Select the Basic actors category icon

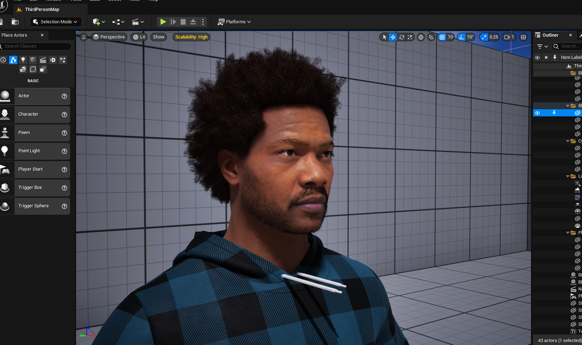(13, 60)
